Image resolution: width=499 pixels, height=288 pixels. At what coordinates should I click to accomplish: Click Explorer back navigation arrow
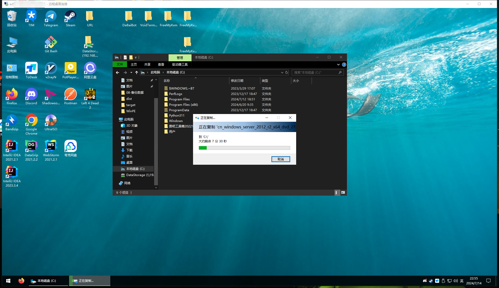pyautogui.click(x=118, y=73)
